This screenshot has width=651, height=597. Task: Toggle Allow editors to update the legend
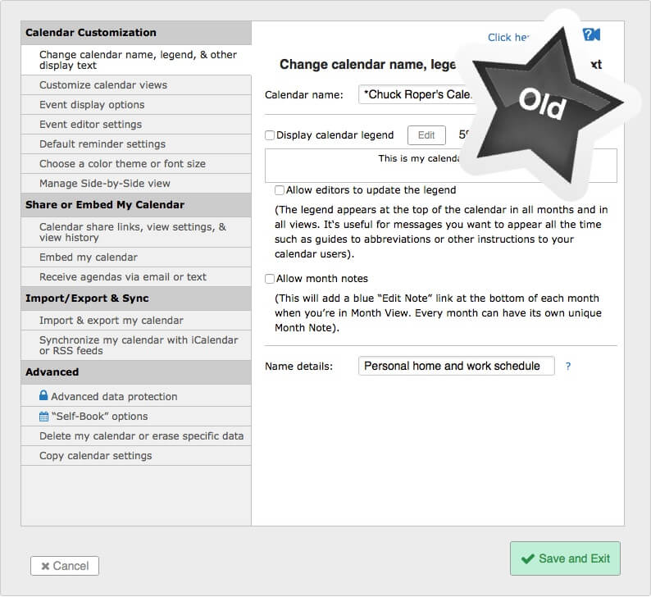280,190
